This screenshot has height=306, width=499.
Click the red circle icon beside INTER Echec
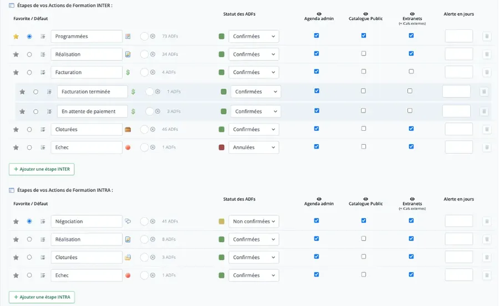128,147
